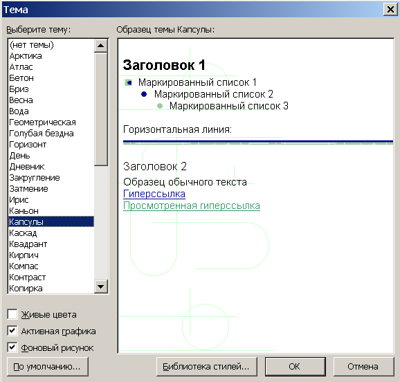Viewport: 400px width, 382px height.
Task: Click the Горизонтальная линия: label
Action: pos(177,129)
